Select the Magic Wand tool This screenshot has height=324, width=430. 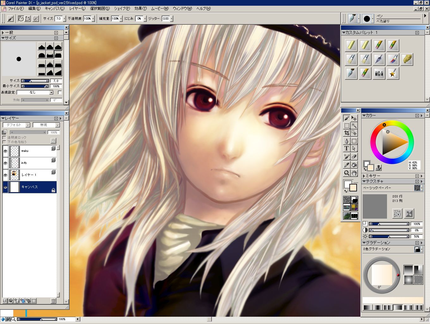point(354,126)
